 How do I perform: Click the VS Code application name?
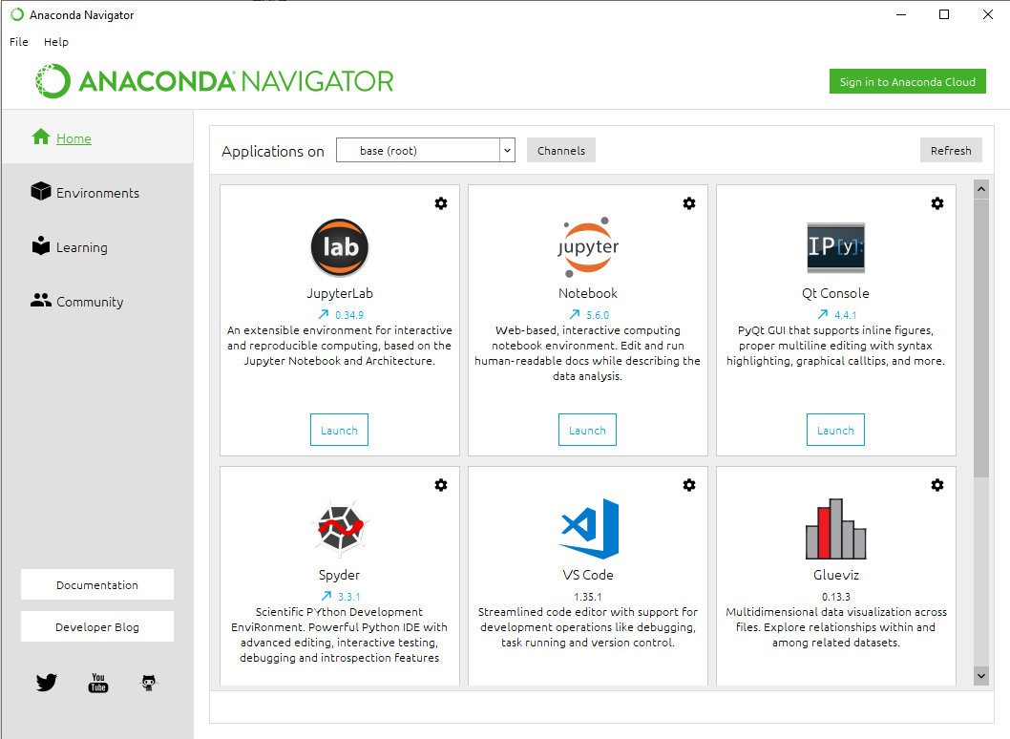[x=587, y=575]
